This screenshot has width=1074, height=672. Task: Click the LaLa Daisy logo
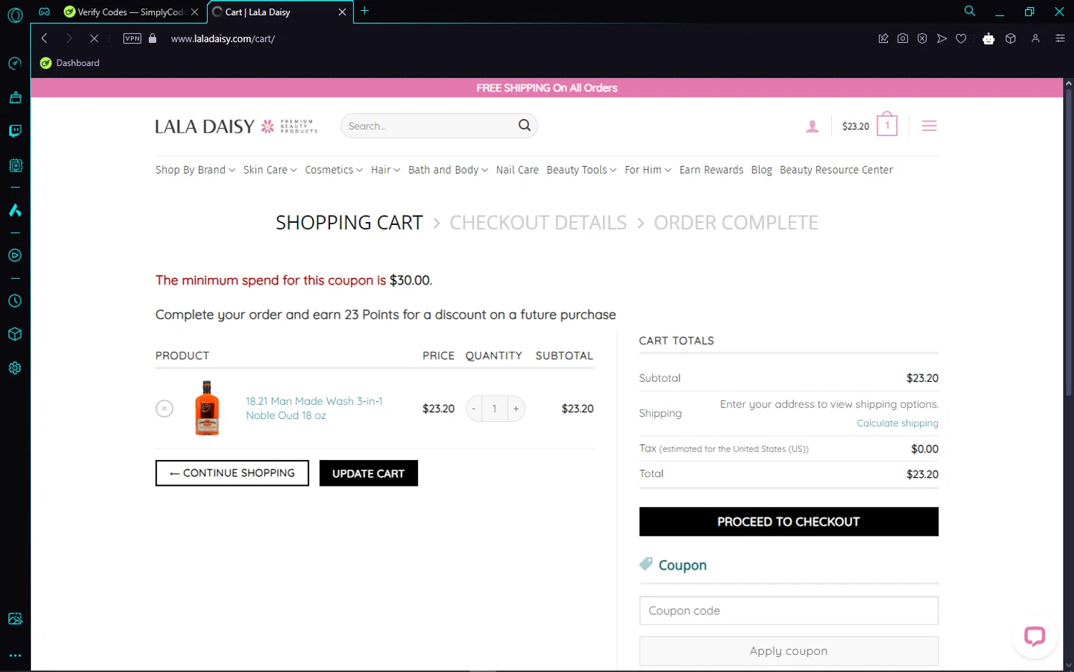pyautogui.click(x=236, y=126)
